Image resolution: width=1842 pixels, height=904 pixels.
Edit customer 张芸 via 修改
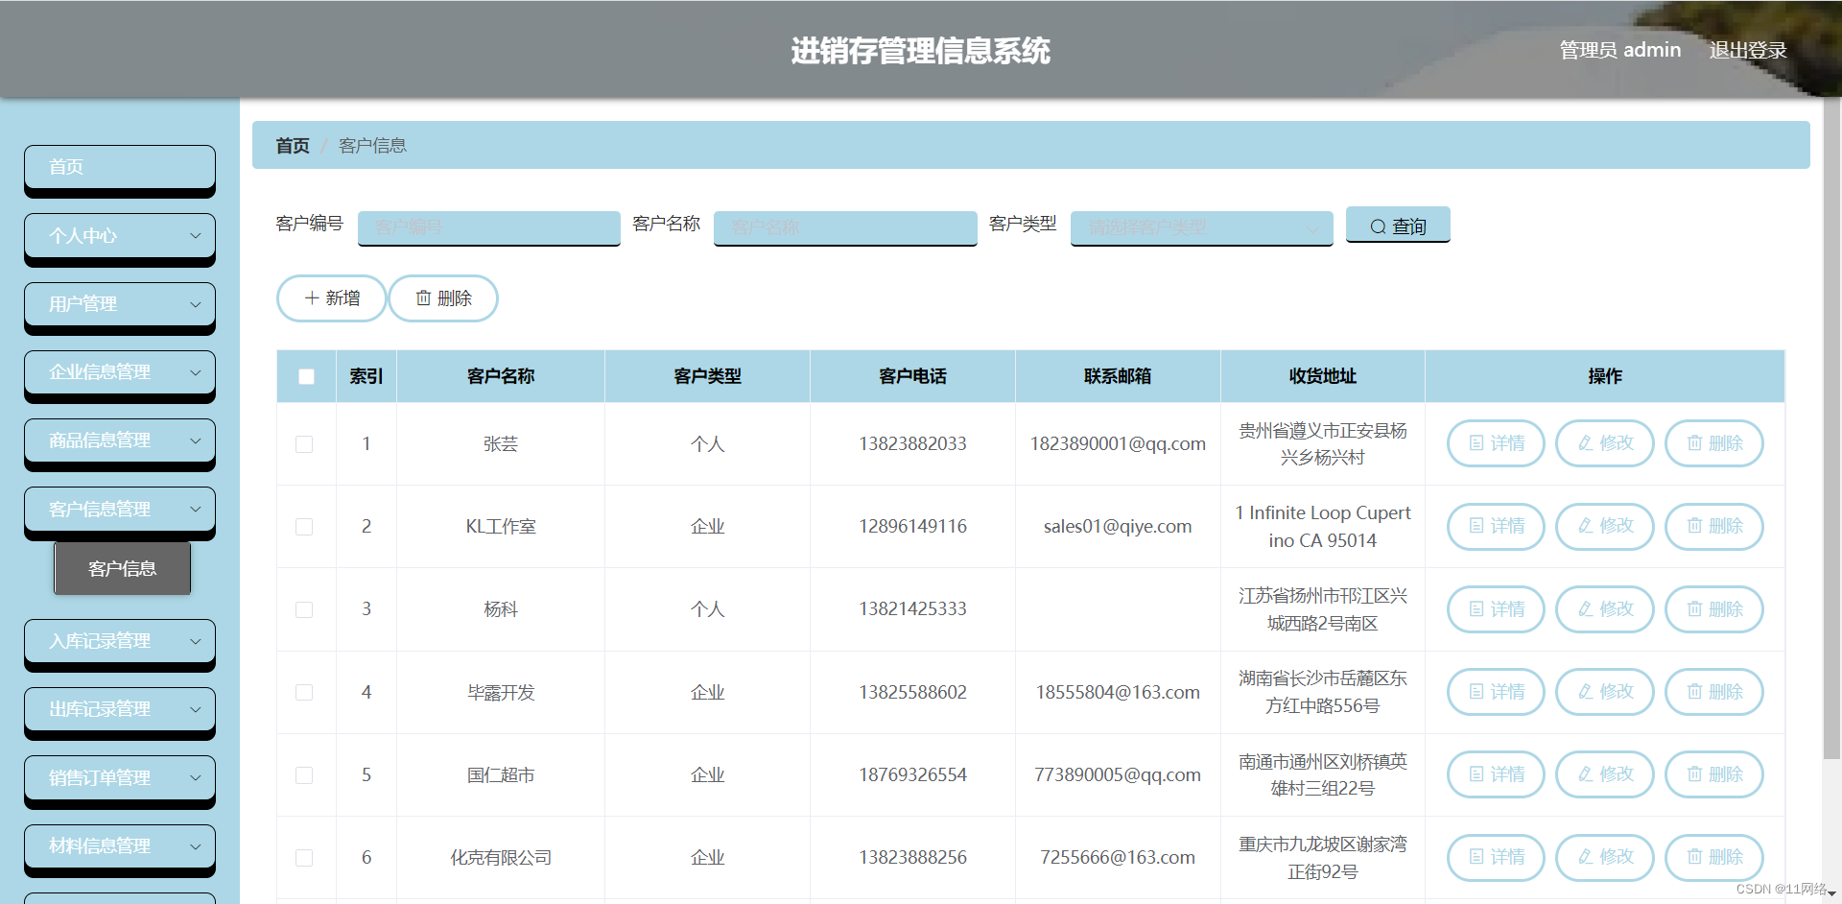[x=1605, y=443]
